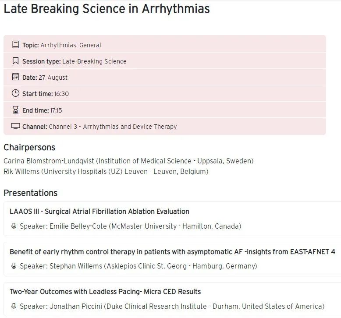Open the Micra CED Leadless Pacing presentation
341x318 pixels.
105,292
